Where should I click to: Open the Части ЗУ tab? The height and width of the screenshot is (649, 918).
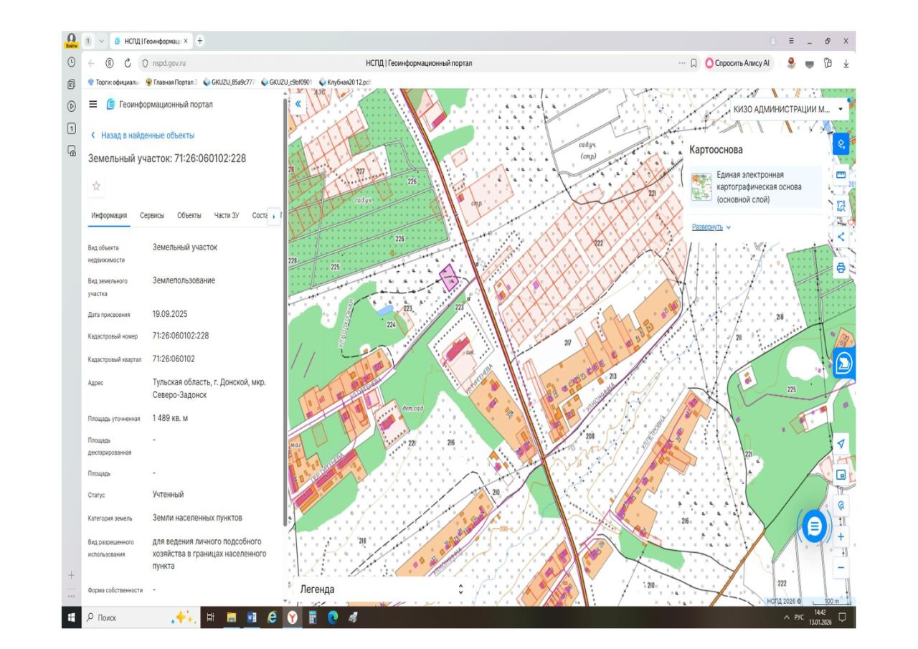(x=227, y=215)
